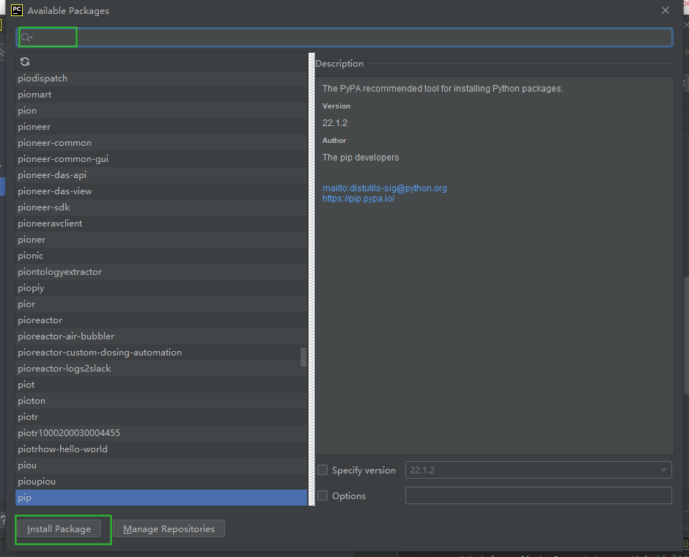Select the pioreactor-custom-dosing-automation package
This screenshot has width=689, height=557.
[x=161, y=353]
